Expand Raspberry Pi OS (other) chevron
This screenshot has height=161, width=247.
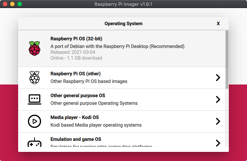[x=218, y=78]
